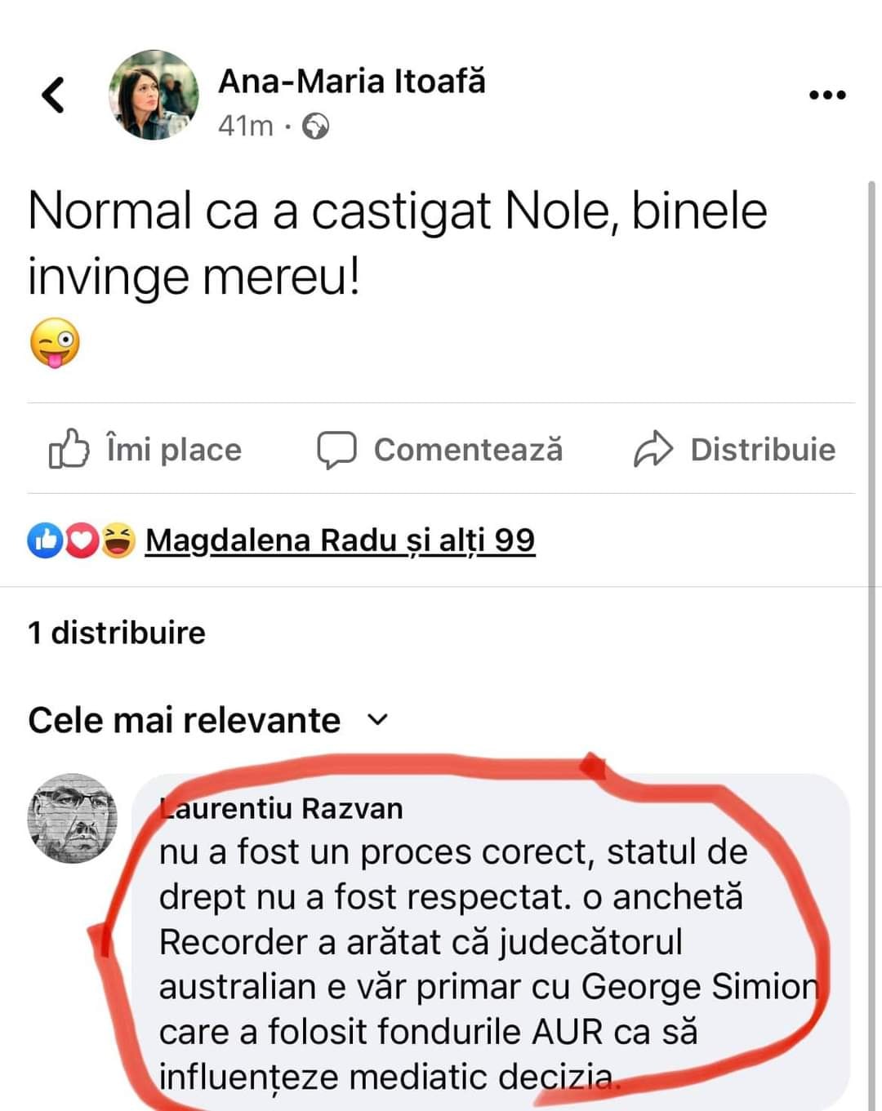Tap the speech bubble Comentează icon
This screenshot has height=1111, width=882.
click(336, 449)
